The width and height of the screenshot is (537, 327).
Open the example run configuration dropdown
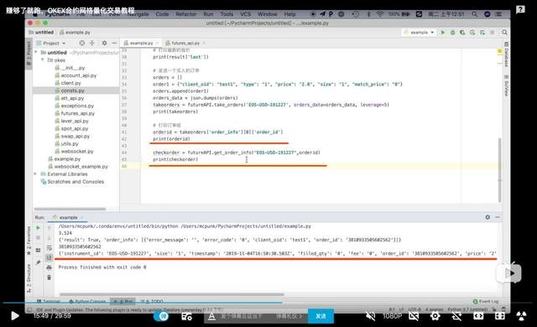point(420,32)
